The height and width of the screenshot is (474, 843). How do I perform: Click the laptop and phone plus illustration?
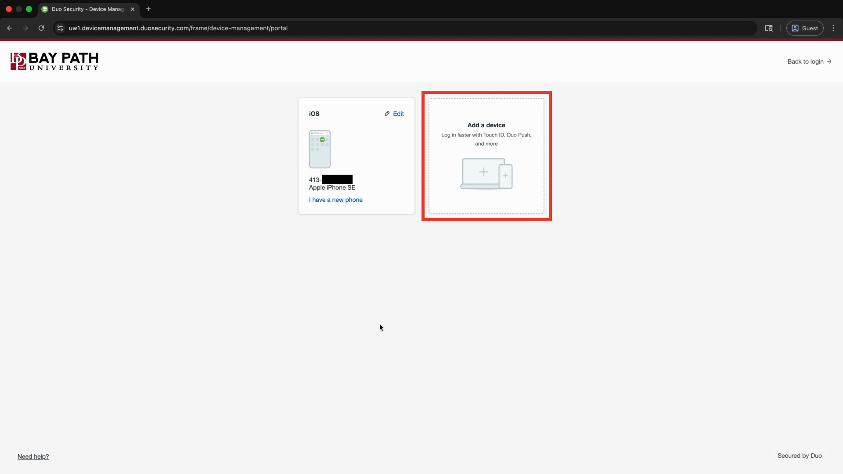tap(486, 174)
